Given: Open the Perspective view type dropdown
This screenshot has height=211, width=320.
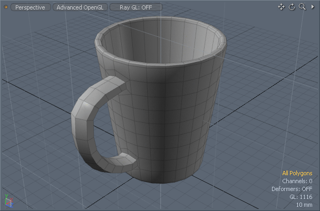Looking at the screenshot, I should tap(30, 7).
